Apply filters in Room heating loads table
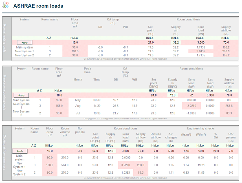The image size is (242, 183). click(x=24, y=42)
